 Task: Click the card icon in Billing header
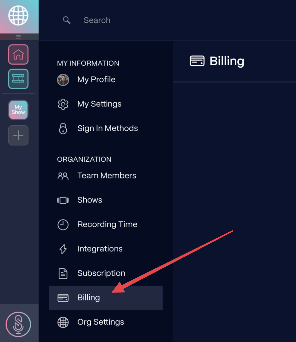click(197, 61)
